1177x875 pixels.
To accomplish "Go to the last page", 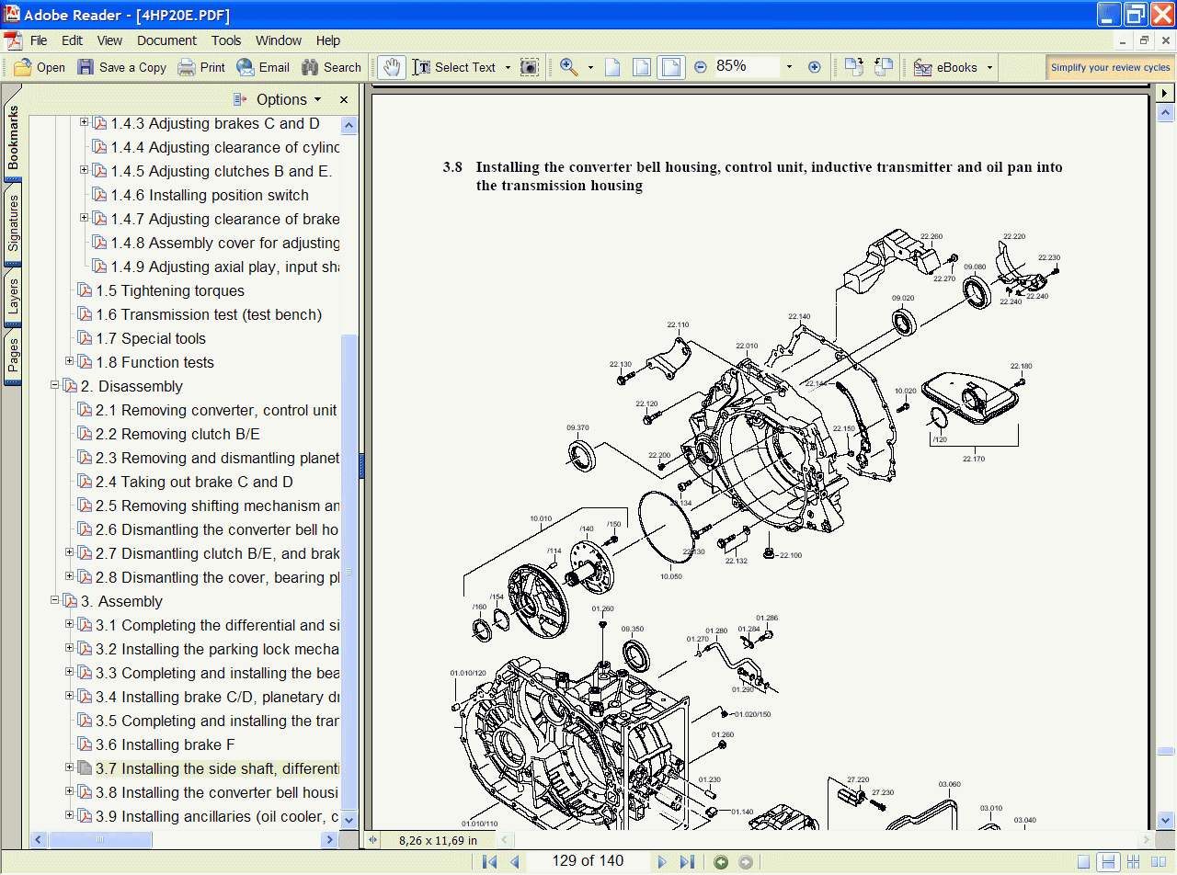I will pyautogui.click(x=687, y=861).
